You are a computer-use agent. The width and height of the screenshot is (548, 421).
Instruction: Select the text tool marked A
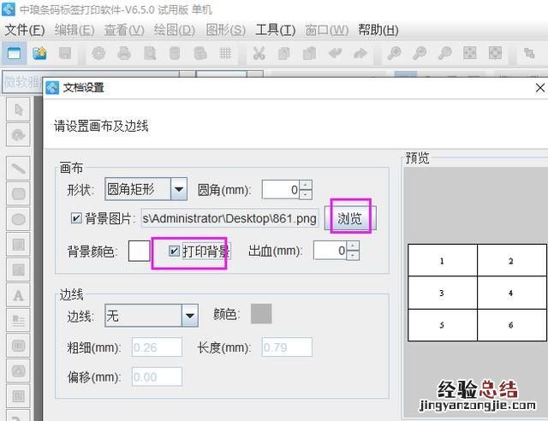18,295
